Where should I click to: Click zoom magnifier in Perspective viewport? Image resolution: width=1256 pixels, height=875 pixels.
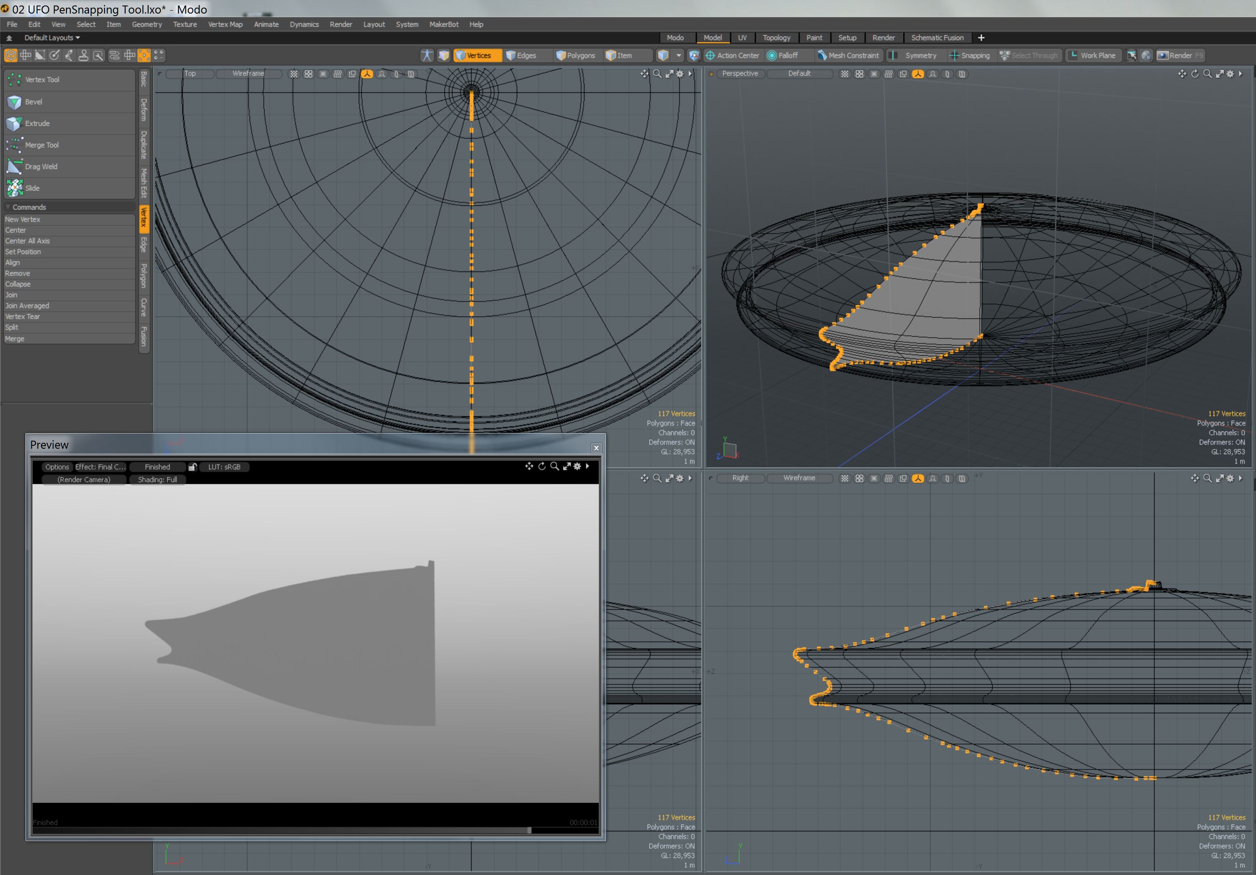coord(1207,74)
